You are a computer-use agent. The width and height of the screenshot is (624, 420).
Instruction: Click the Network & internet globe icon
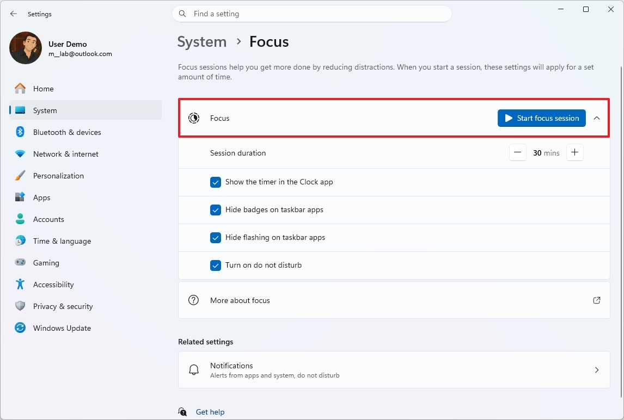[x=20, y=153]
